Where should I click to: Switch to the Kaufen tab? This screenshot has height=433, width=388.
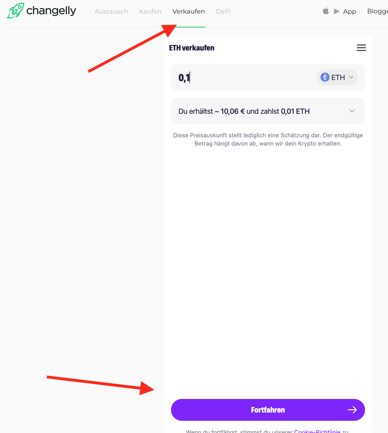coord(150,12)
